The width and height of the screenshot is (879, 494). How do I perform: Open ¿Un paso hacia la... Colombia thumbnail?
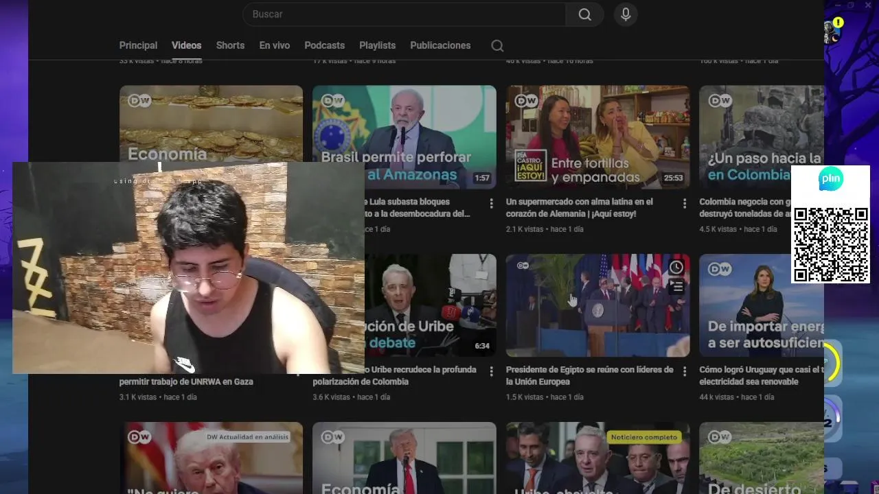tap(762, 137)
